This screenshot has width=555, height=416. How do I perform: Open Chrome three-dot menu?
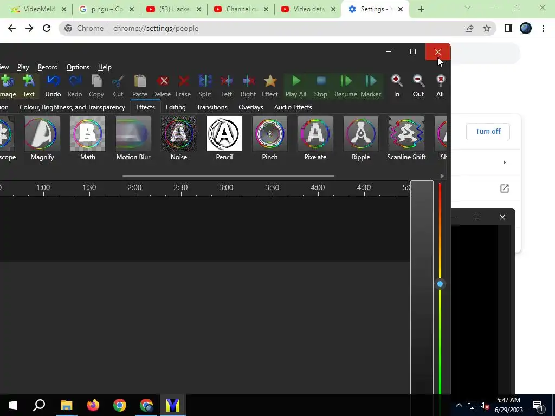click(x=543, y=28)
